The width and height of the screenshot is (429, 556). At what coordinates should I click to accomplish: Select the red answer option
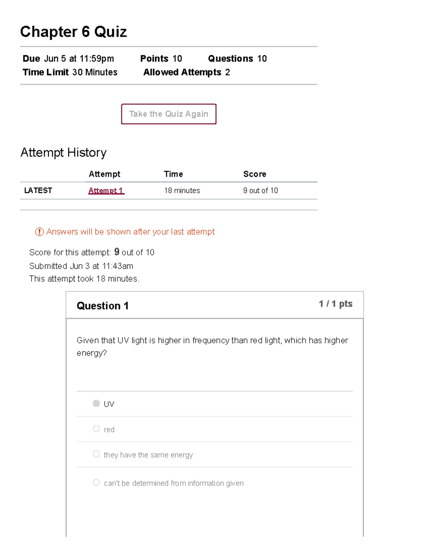(x=96, y=429)
